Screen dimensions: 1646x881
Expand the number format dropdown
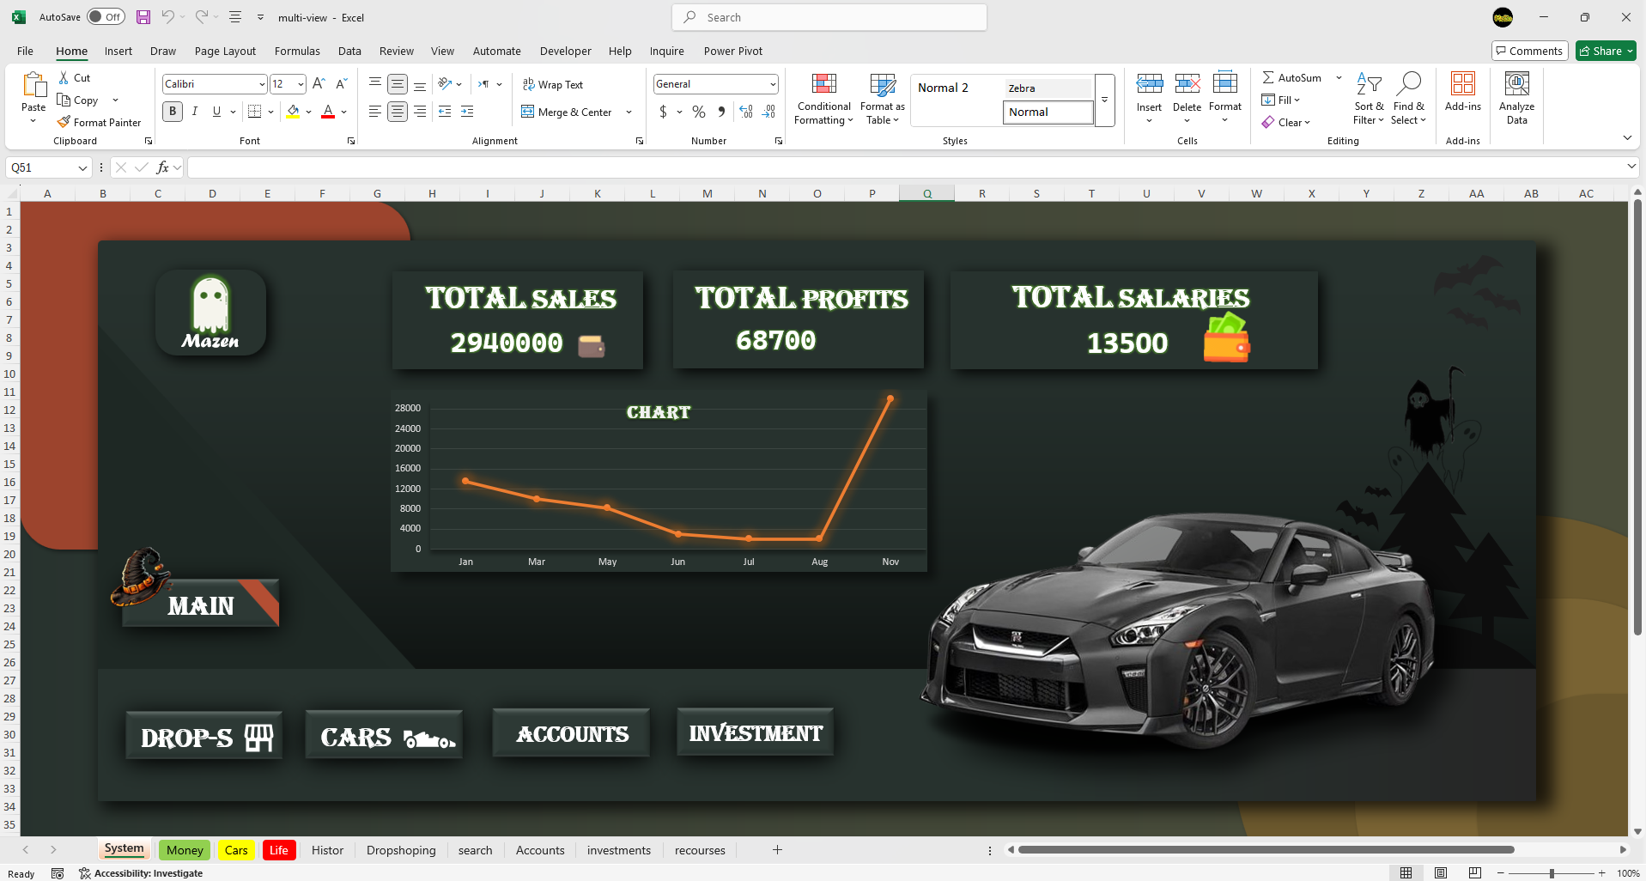click(773, 84)
